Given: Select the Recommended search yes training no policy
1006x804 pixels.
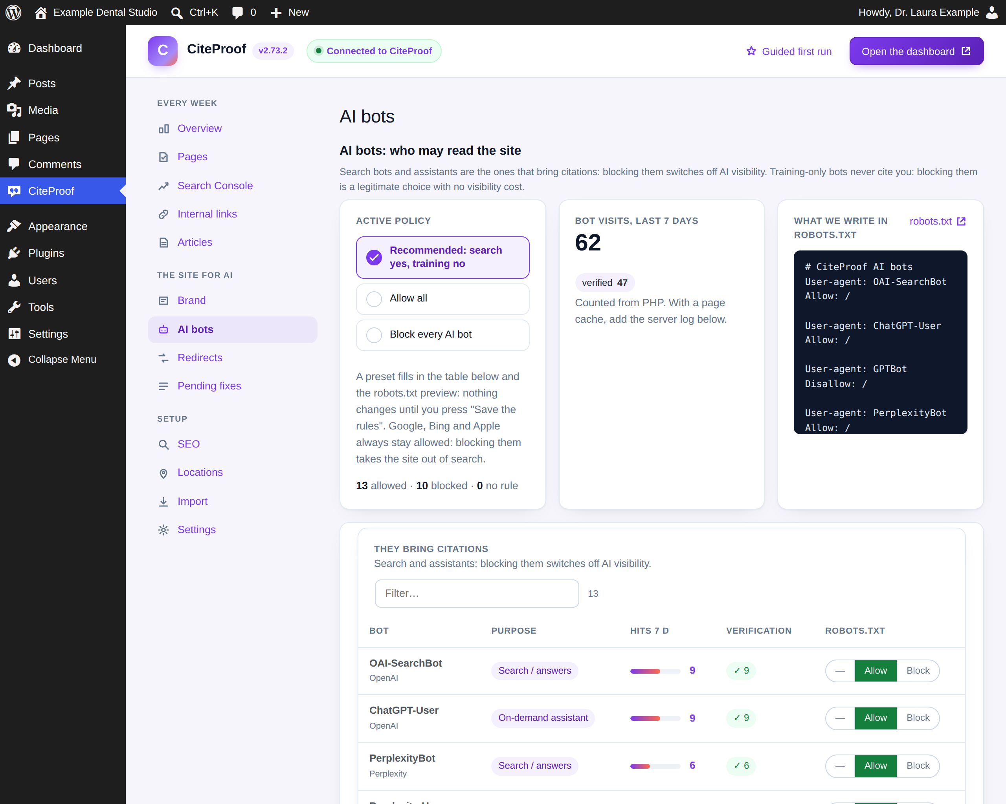Looking at the screenshot, I should [x=442, y=257].
